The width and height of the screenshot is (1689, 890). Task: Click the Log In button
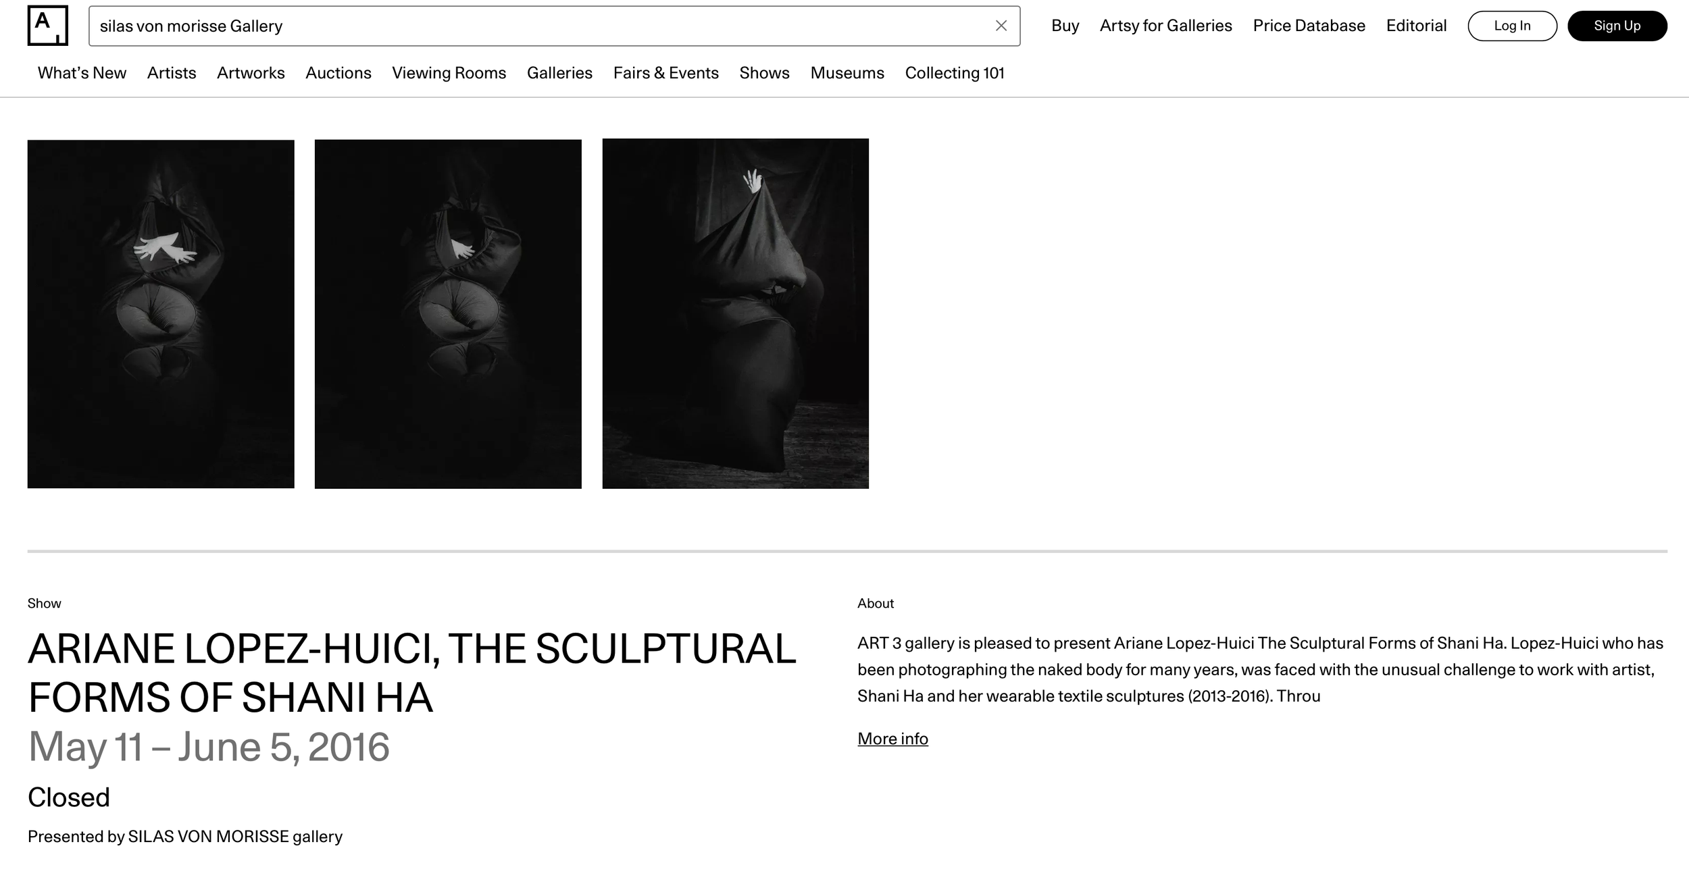(x=1512, y=26)
